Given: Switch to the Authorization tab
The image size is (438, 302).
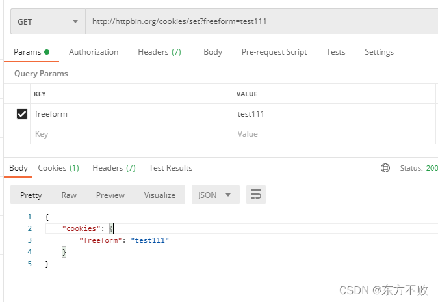Looking at the screenshot, I should point(94,52).
